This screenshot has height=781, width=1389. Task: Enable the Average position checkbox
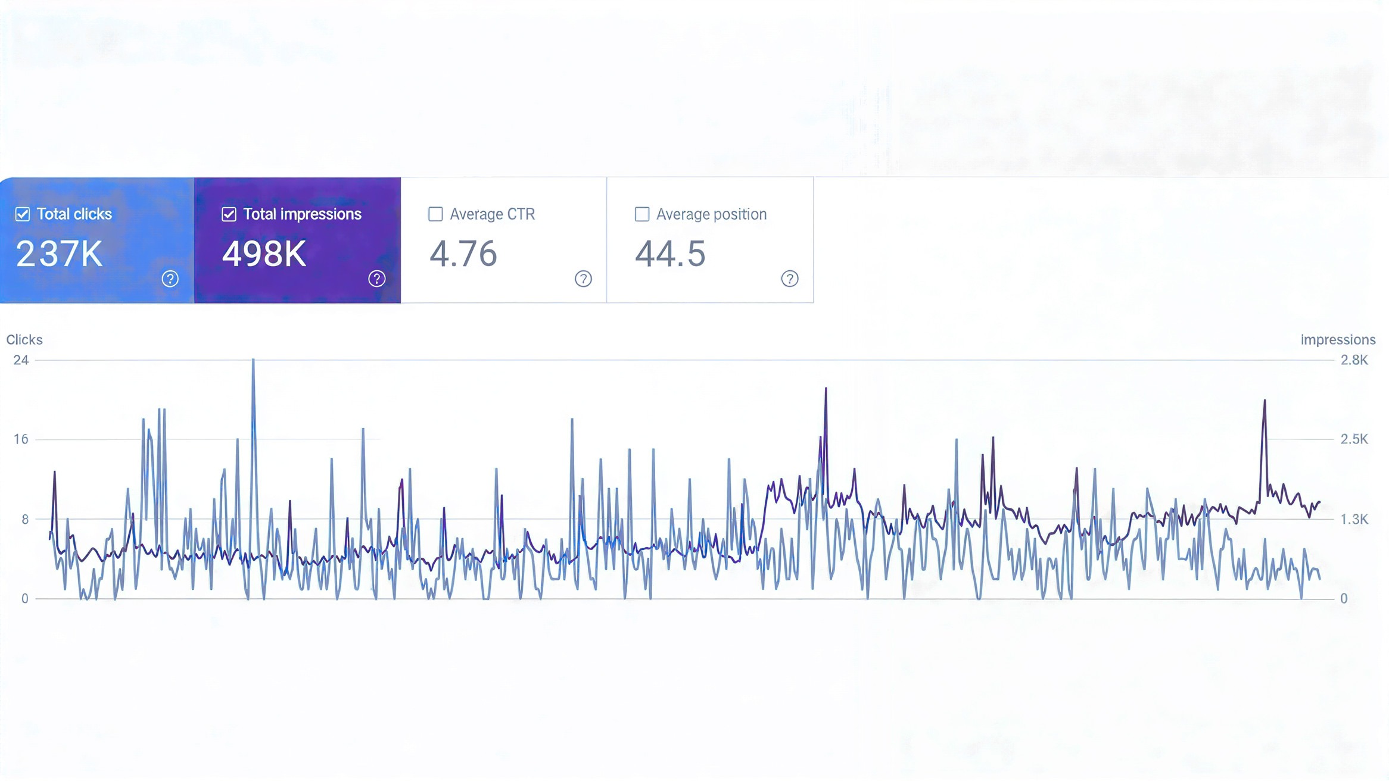click(x=641, y=214)
